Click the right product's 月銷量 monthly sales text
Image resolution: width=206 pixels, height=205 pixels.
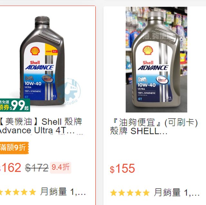(177, 192)
